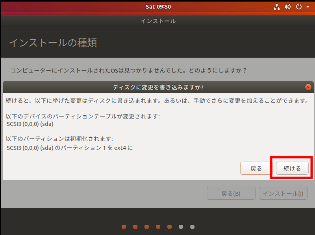The width and height of the screenshot is (315, 235).
Task: Click the fifth orange progress dot
Action: click(x=169, y=226)
